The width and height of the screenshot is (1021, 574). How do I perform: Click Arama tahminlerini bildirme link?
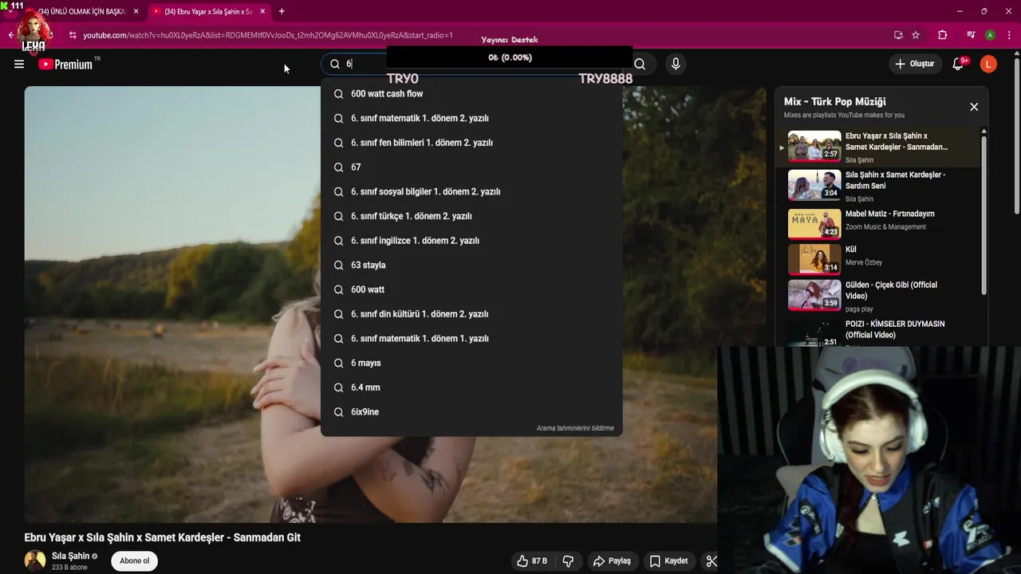(575, 428)
